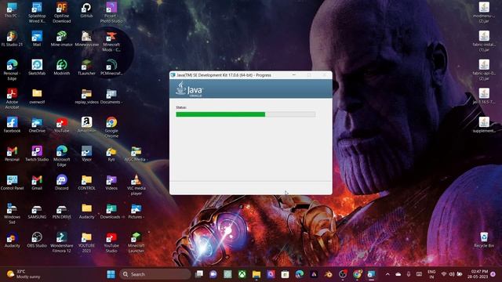Select the TLauncher desktop icon
Viewport: 502px width, 282px height.
[x=86, y=67]
